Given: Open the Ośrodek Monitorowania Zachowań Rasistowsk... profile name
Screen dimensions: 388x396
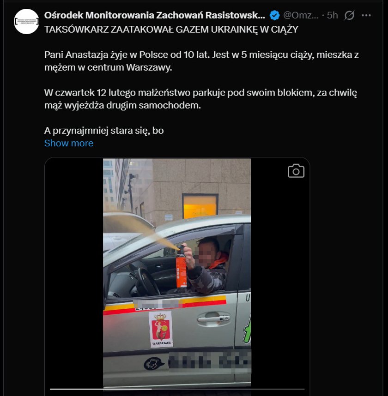Looking at the screenshot, I should pos(155,15).
